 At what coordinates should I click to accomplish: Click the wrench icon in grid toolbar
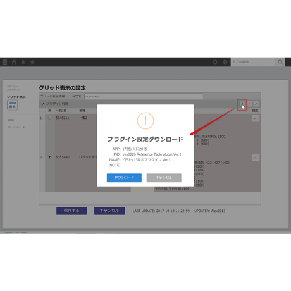(x=256, y=104)
